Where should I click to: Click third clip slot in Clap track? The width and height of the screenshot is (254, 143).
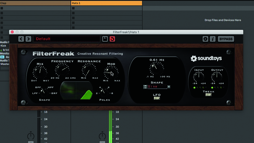coord(35,18)
